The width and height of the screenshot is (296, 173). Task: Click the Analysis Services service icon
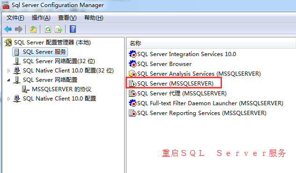point(133,73)
